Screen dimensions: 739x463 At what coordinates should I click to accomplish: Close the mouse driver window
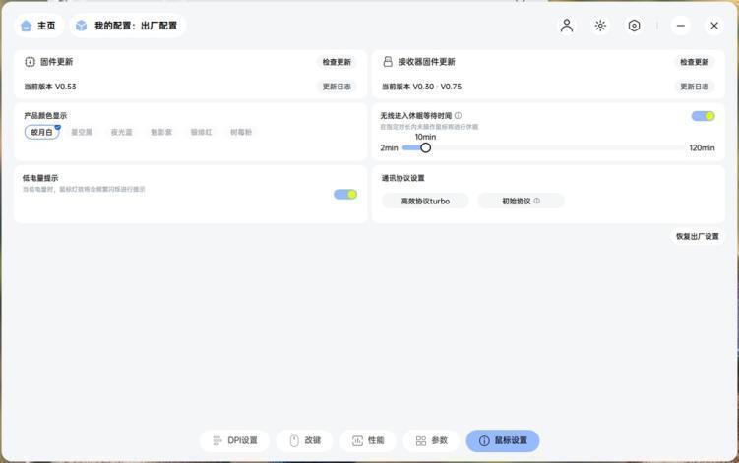coord(714,26)
